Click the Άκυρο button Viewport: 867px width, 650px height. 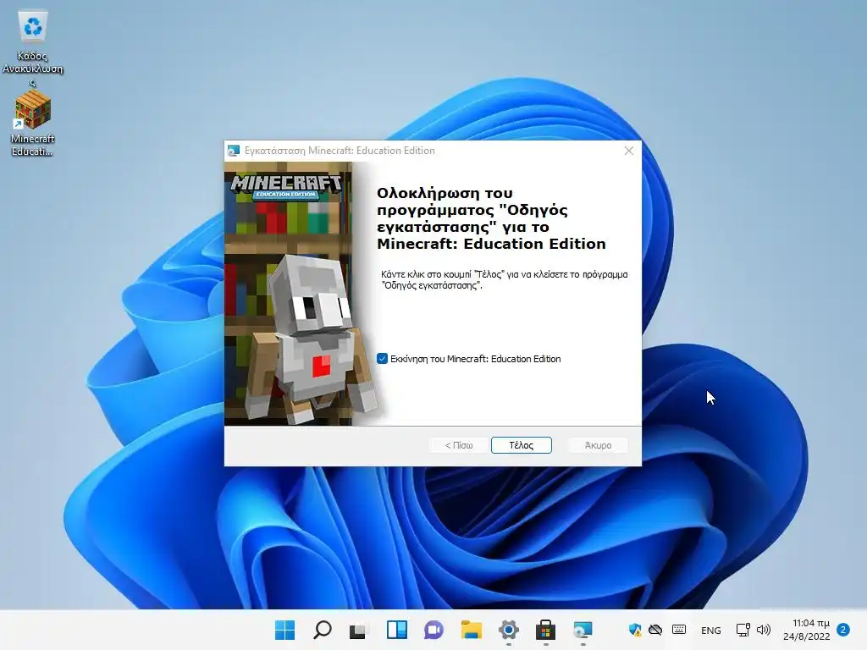(x=598, y=445)
